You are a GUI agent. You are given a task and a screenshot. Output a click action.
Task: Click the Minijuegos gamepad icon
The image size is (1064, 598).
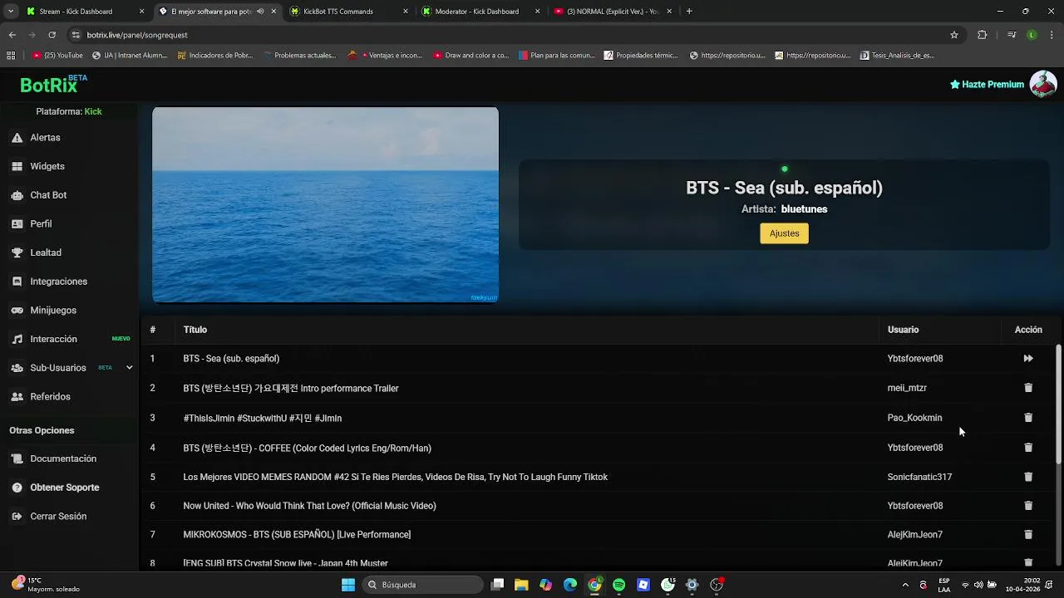coord(17,311)
